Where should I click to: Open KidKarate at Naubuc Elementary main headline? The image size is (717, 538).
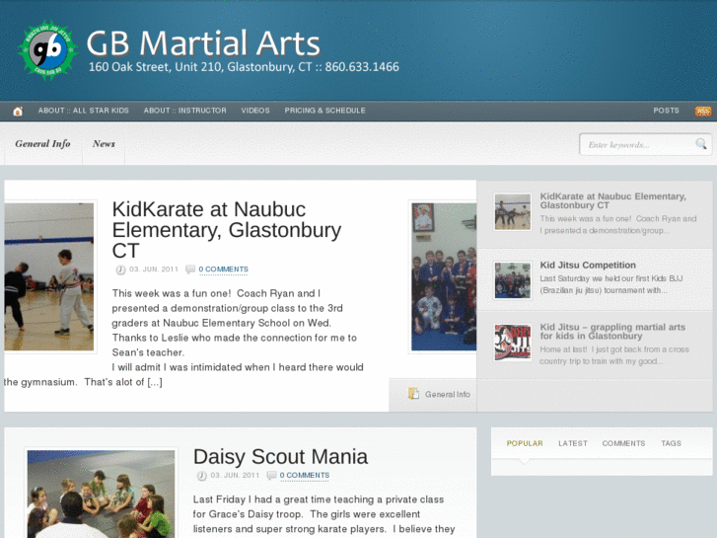[x=227, y=230]
